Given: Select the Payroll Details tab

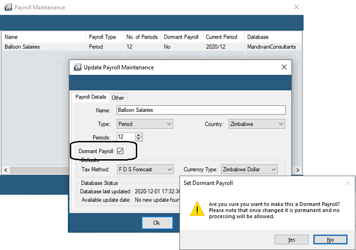Looking at the screenshot, I should [x=90, y=97].
